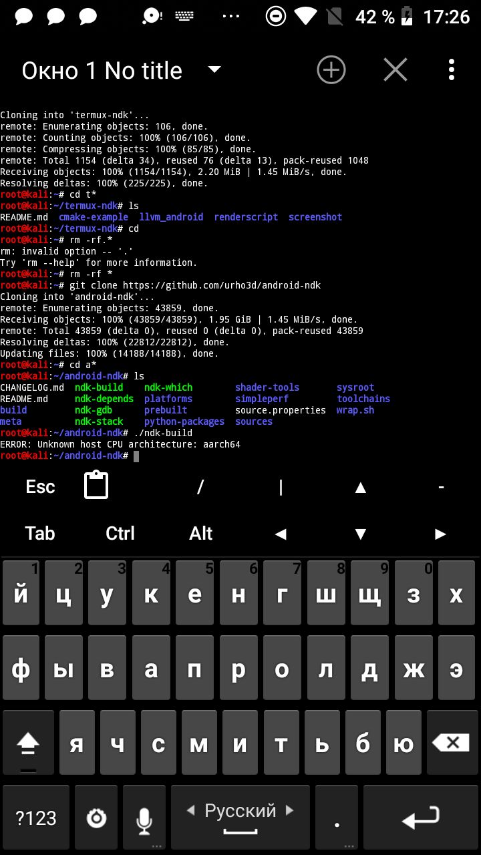Toggle the Alt modifier key
The width and height of the screenshot is (481, 855).
200,533
